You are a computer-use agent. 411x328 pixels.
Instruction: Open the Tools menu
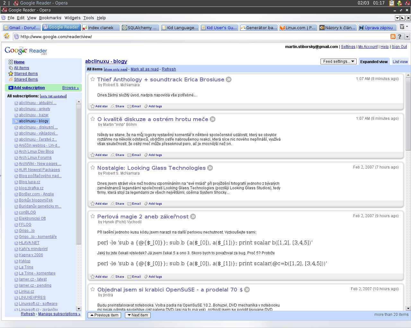89,18
